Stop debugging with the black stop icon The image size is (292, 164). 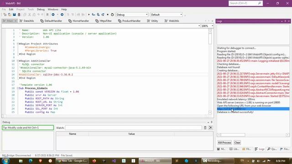click(x=108, y=15)
